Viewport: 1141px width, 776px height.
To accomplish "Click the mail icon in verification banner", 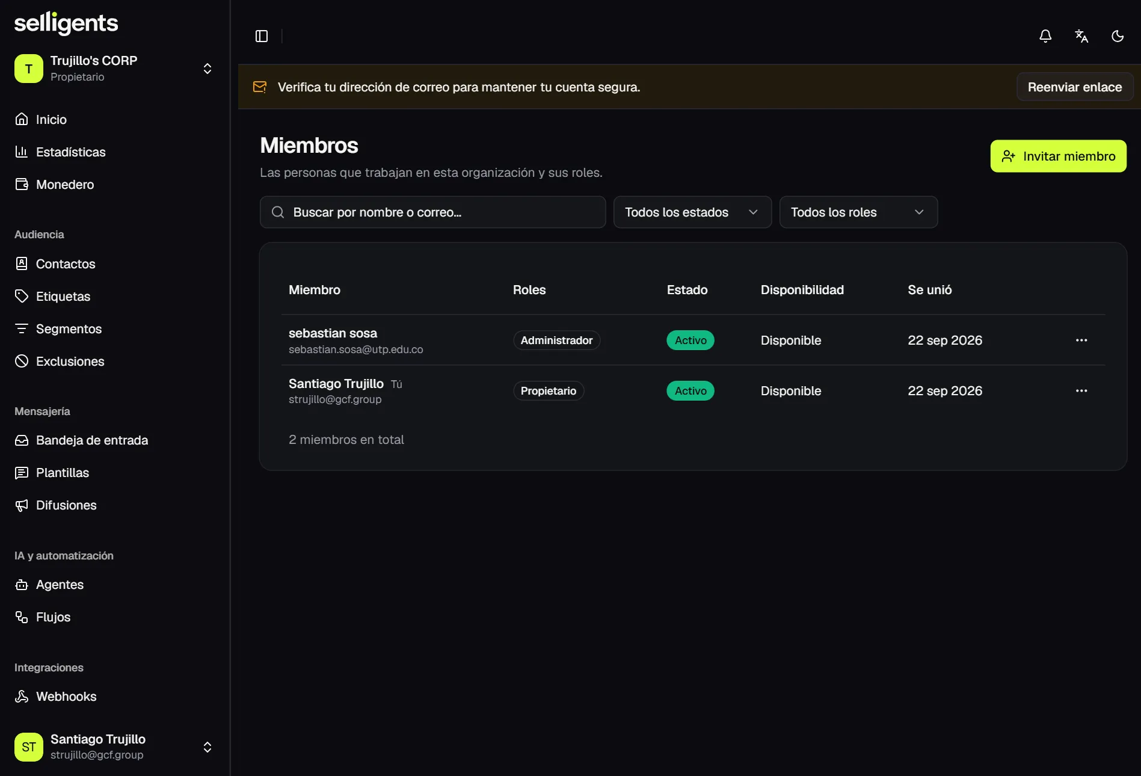I will (260, 87).
